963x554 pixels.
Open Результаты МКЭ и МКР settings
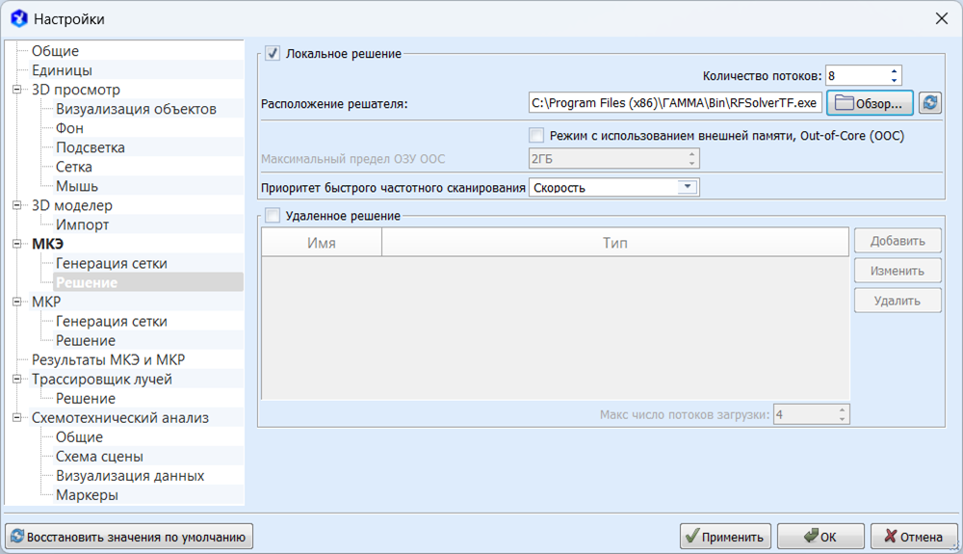(108, 360)
